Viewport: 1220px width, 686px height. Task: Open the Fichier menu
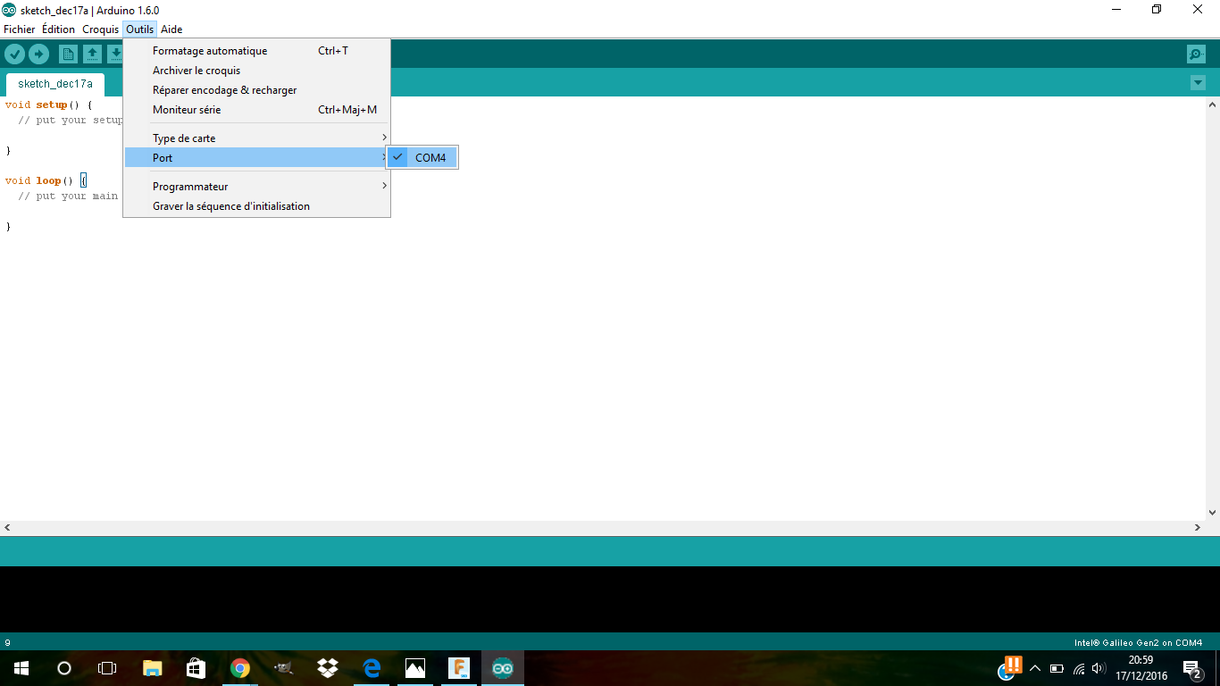pyautogui.click(x=20, y=29)
